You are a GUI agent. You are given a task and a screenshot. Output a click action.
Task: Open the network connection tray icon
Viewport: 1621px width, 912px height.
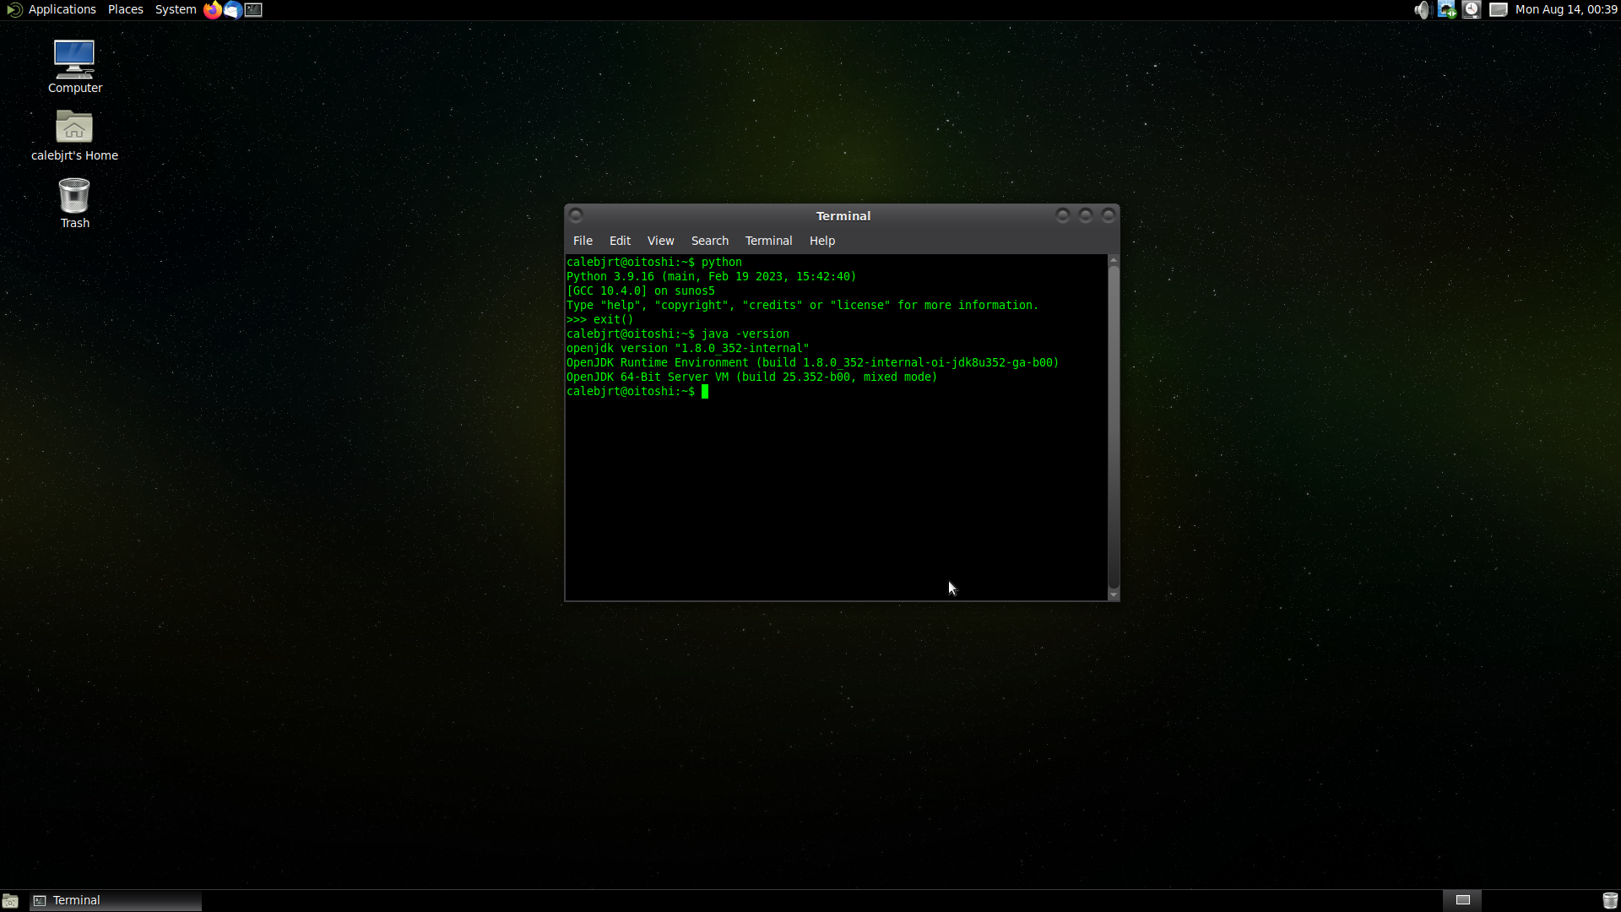click(1447, 10)
